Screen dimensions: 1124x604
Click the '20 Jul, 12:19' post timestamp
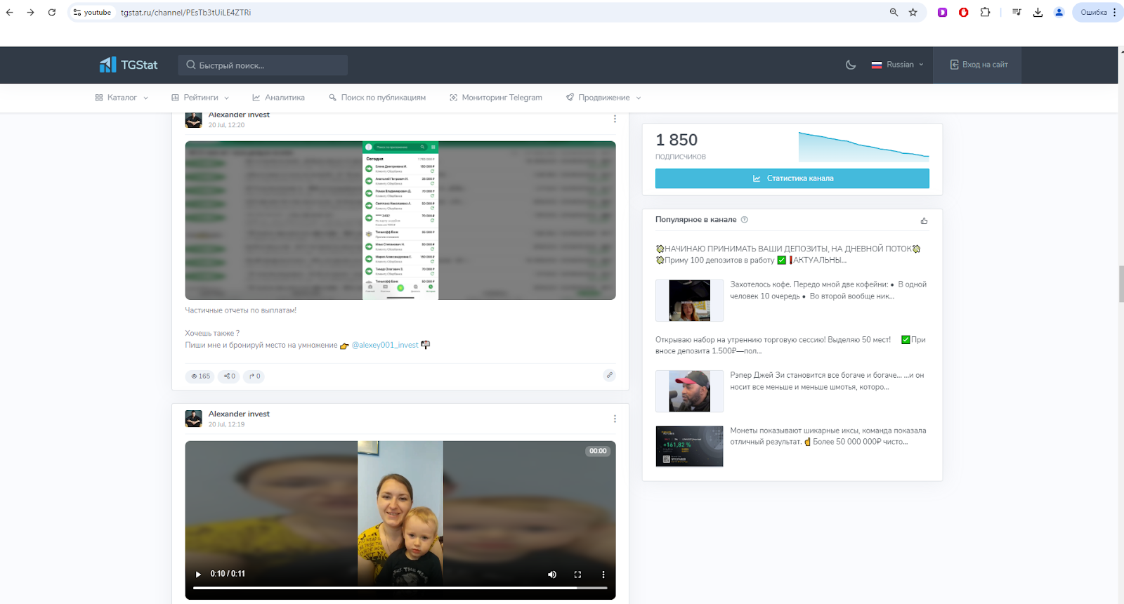click(x=226, y=424)
